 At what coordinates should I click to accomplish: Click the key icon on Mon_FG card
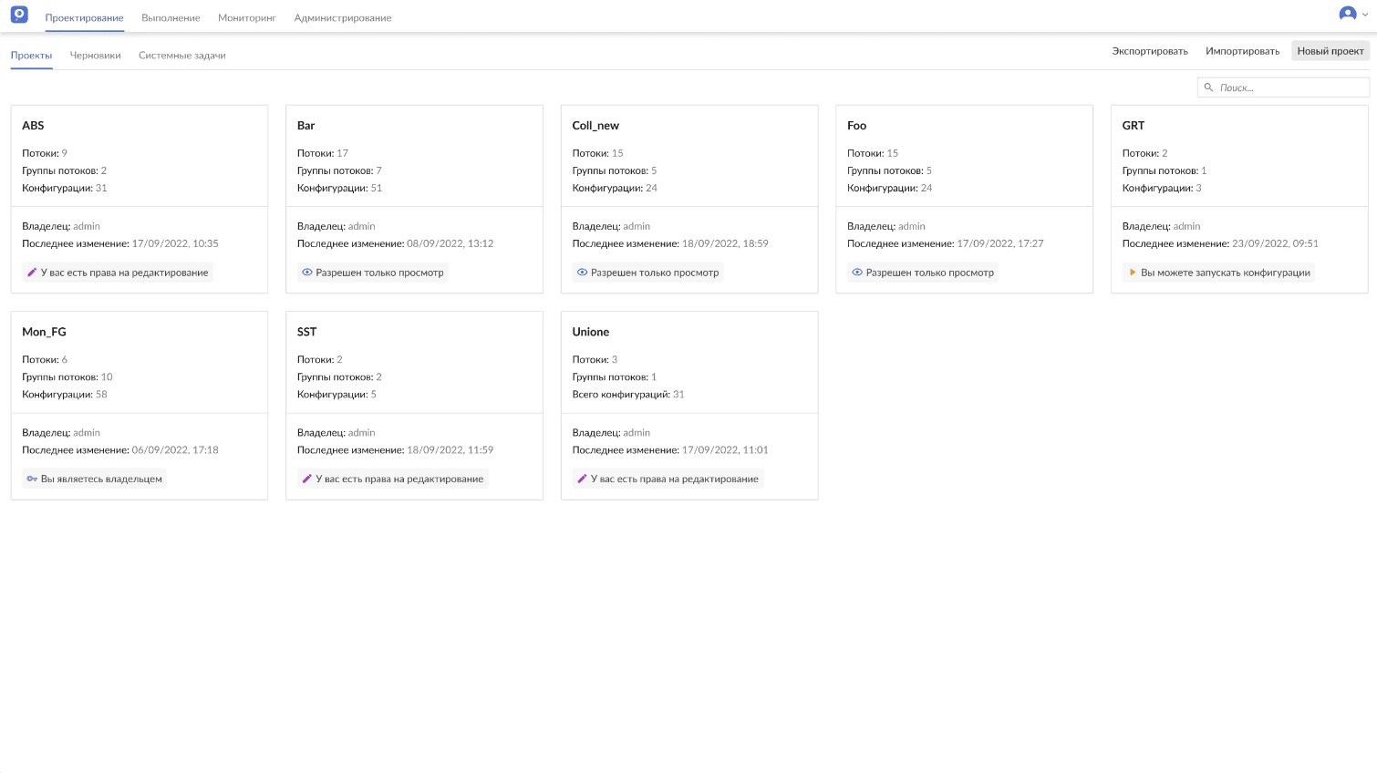click(x=32, y=479)
